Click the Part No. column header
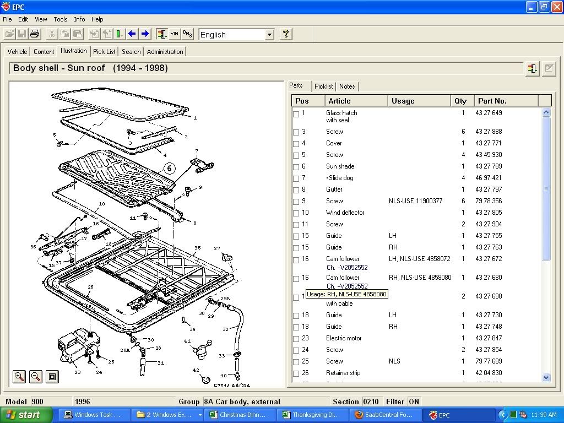 tap(506, 101)
